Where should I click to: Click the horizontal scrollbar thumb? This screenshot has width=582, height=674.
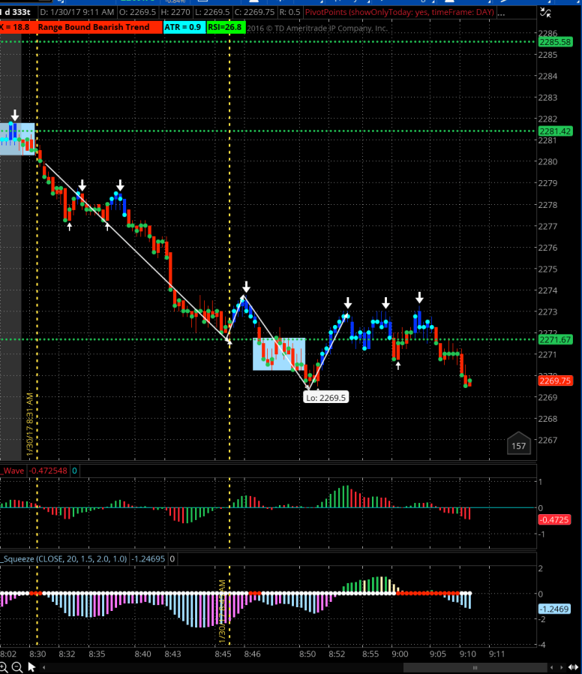tap(475, 667)
